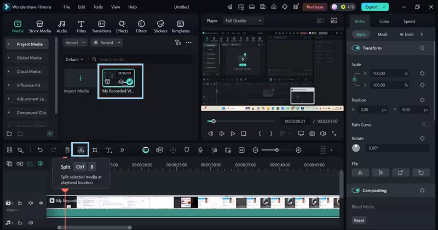Viewport: 438px width, 230px height.
Task: Add text with the Text tool
Action: (108, 150)
